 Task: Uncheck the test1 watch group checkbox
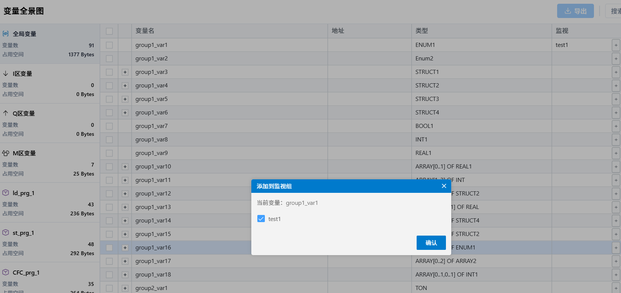pos(261,219)
